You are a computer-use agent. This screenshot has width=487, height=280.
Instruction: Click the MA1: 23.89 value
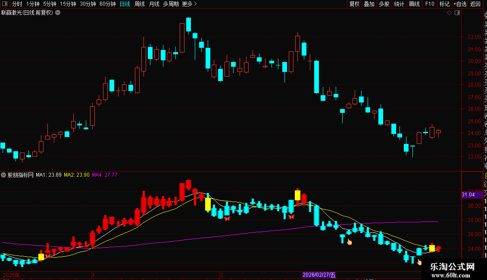pyautogui.click(x=48, y=175)
